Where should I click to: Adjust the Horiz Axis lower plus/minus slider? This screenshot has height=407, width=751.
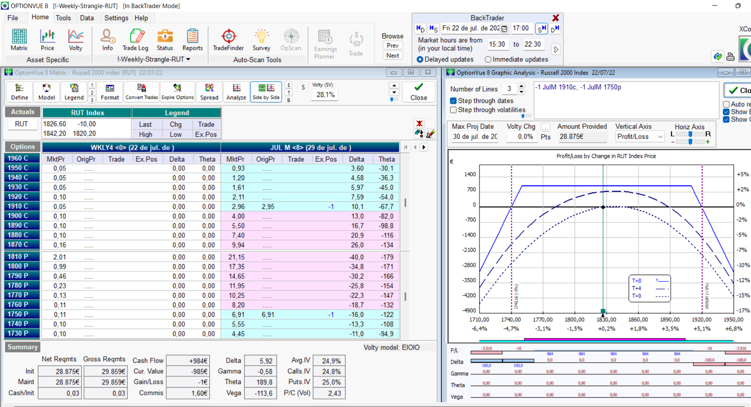click(690, 142)
